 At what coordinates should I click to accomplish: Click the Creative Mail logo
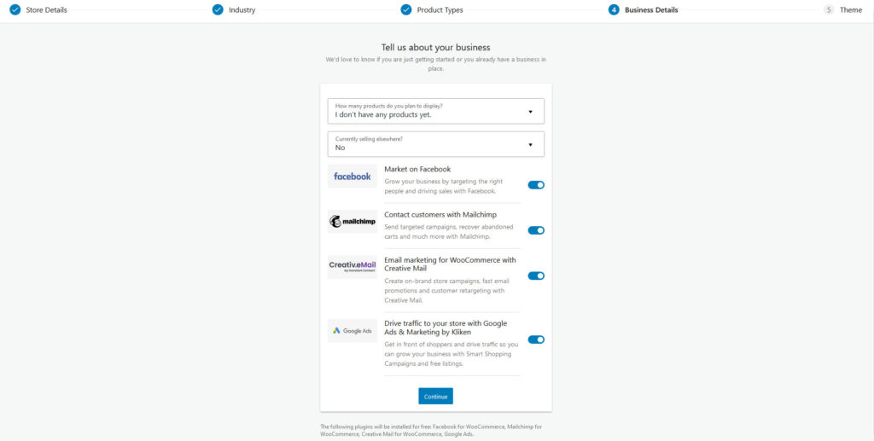click(353, 267)
